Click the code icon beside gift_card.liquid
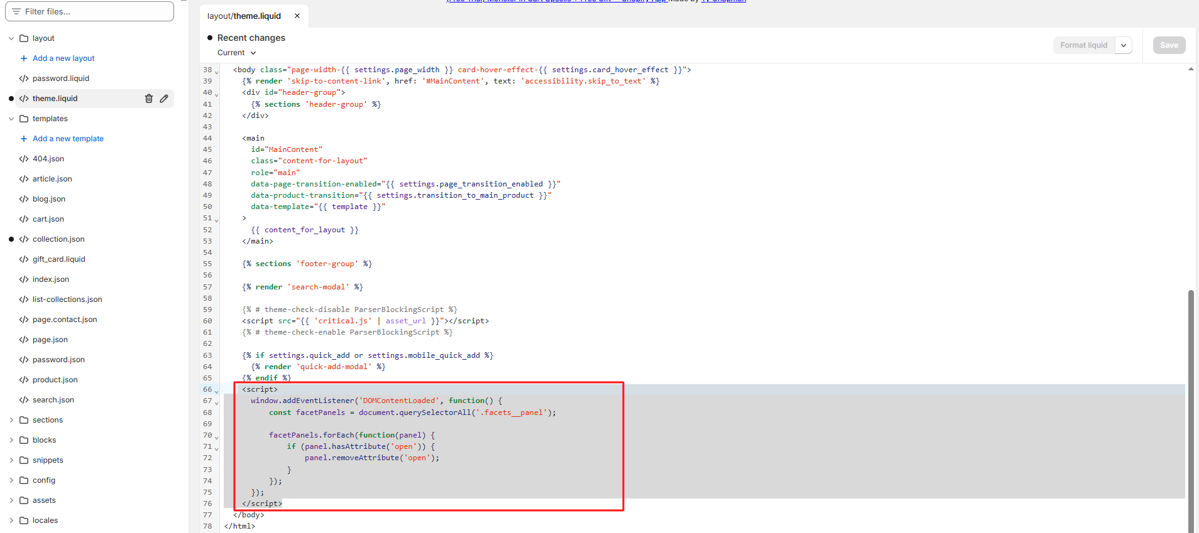The image size is (1199, 533). coord(24,259)
